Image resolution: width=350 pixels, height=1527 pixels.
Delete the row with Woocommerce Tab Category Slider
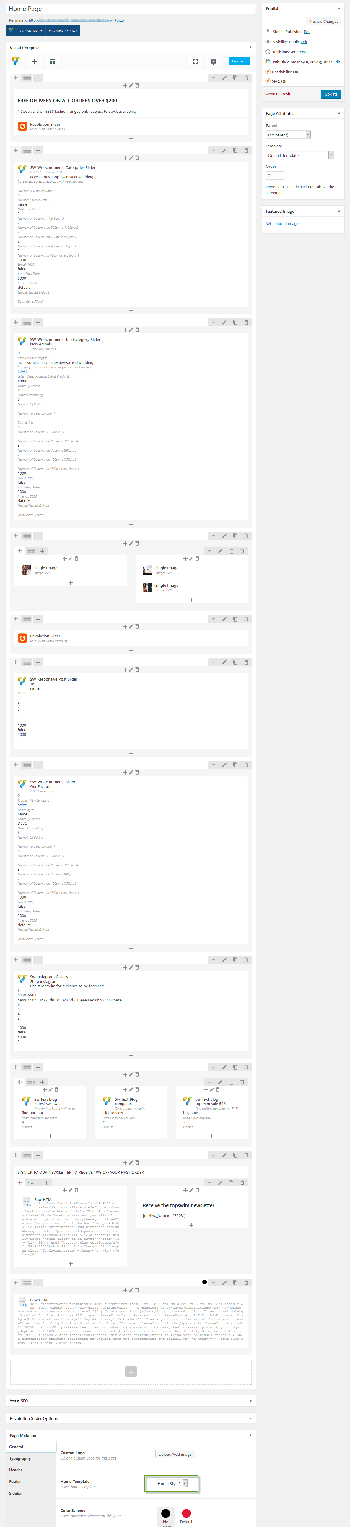pos(246,323)
